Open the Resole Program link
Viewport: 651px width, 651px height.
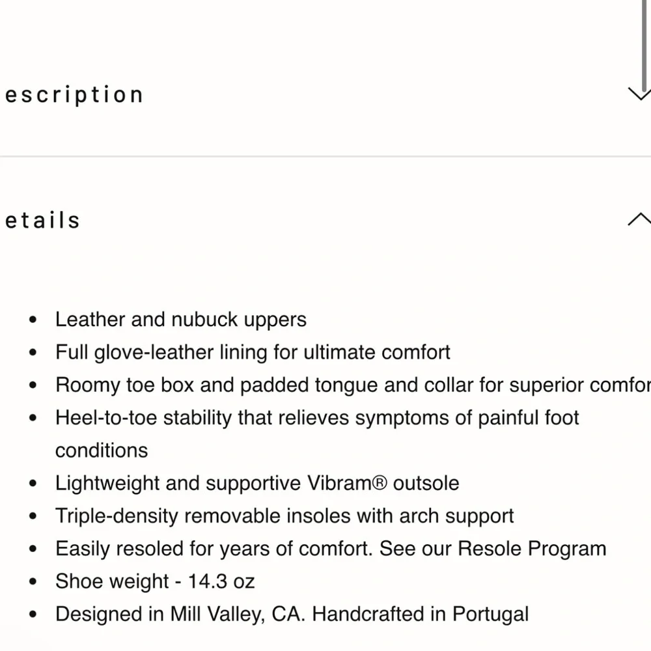[x=532, y=548]
